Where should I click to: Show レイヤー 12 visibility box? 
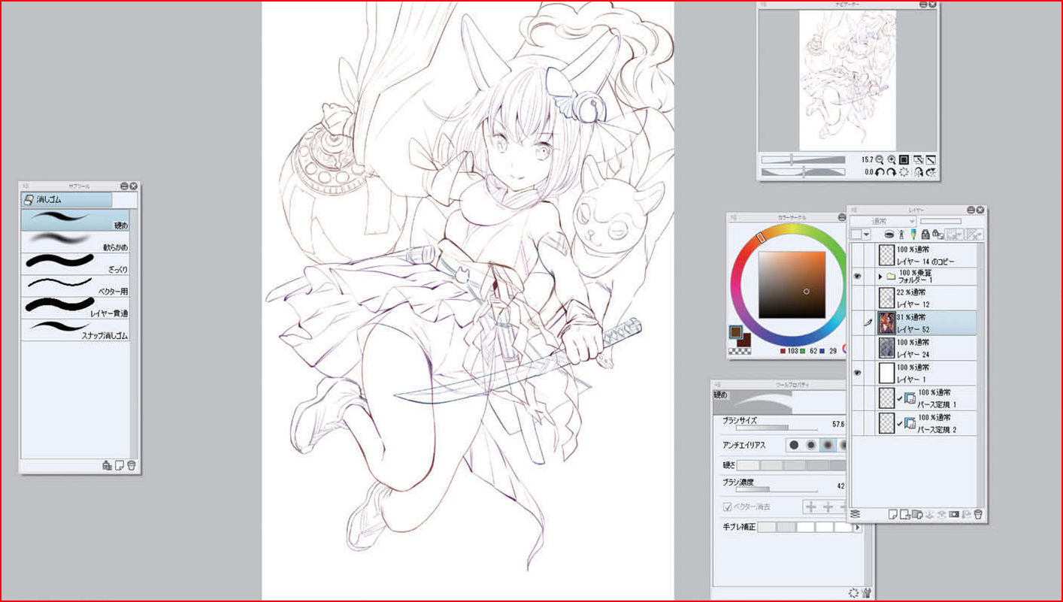(x=857, y=298)
